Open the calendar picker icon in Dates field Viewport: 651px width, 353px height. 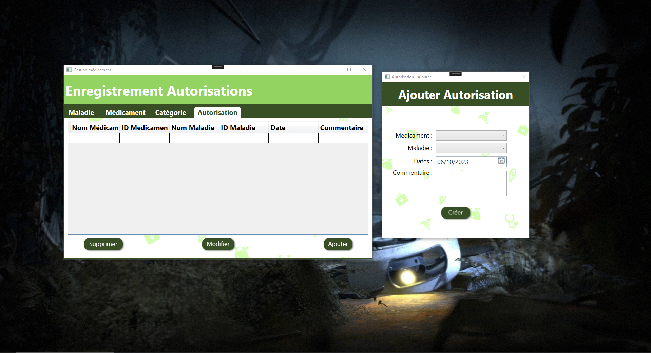pyautogui.click(x=501, y=161)
